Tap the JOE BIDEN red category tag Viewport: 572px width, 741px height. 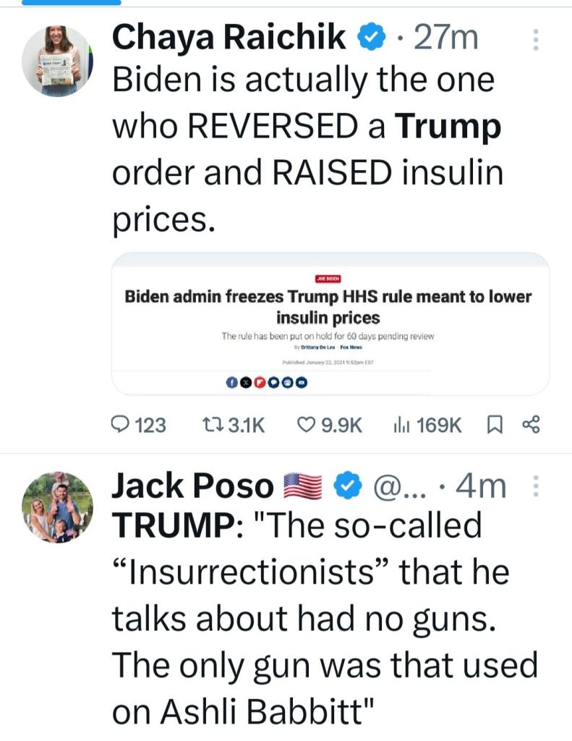coord(328,278)
